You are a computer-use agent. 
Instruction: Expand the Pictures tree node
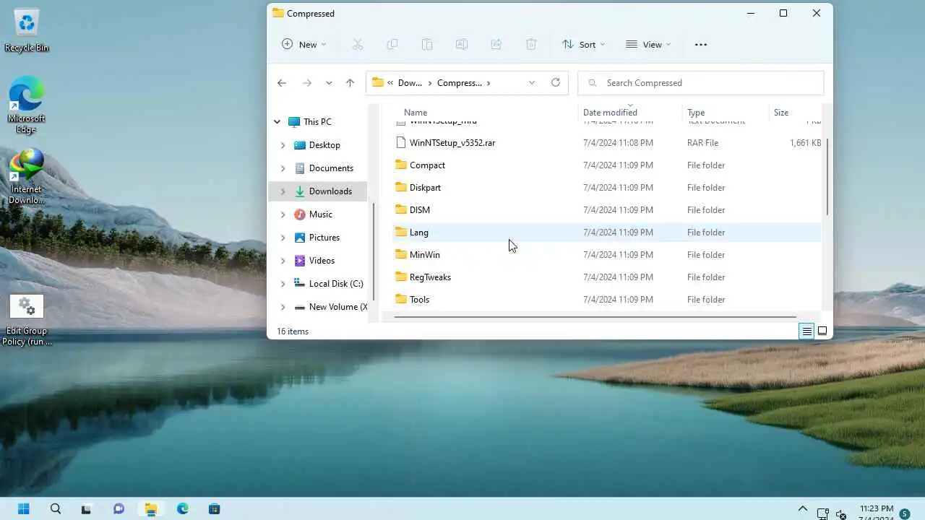(x=283, y=238)
